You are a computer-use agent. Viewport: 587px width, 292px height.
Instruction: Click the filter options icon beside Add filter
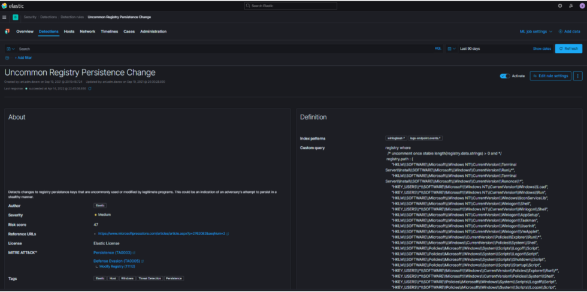click(x=7, y=58)
